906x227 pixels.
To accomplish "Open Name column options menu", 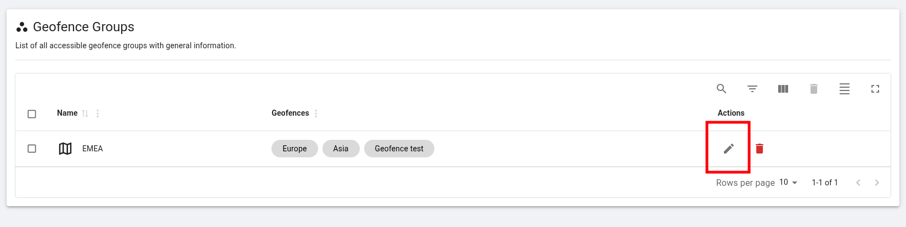I will coord(98,113).
